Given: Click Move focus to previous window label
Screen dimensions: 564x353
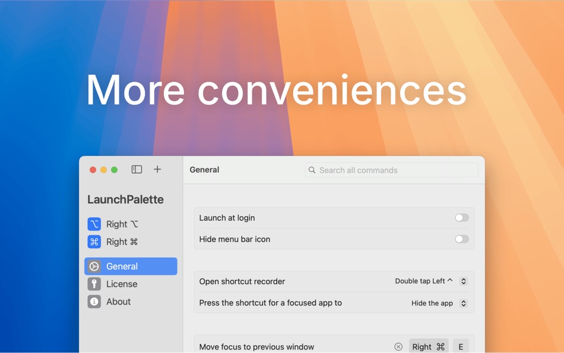Looking at the screenshot, I should coord(256,346).
